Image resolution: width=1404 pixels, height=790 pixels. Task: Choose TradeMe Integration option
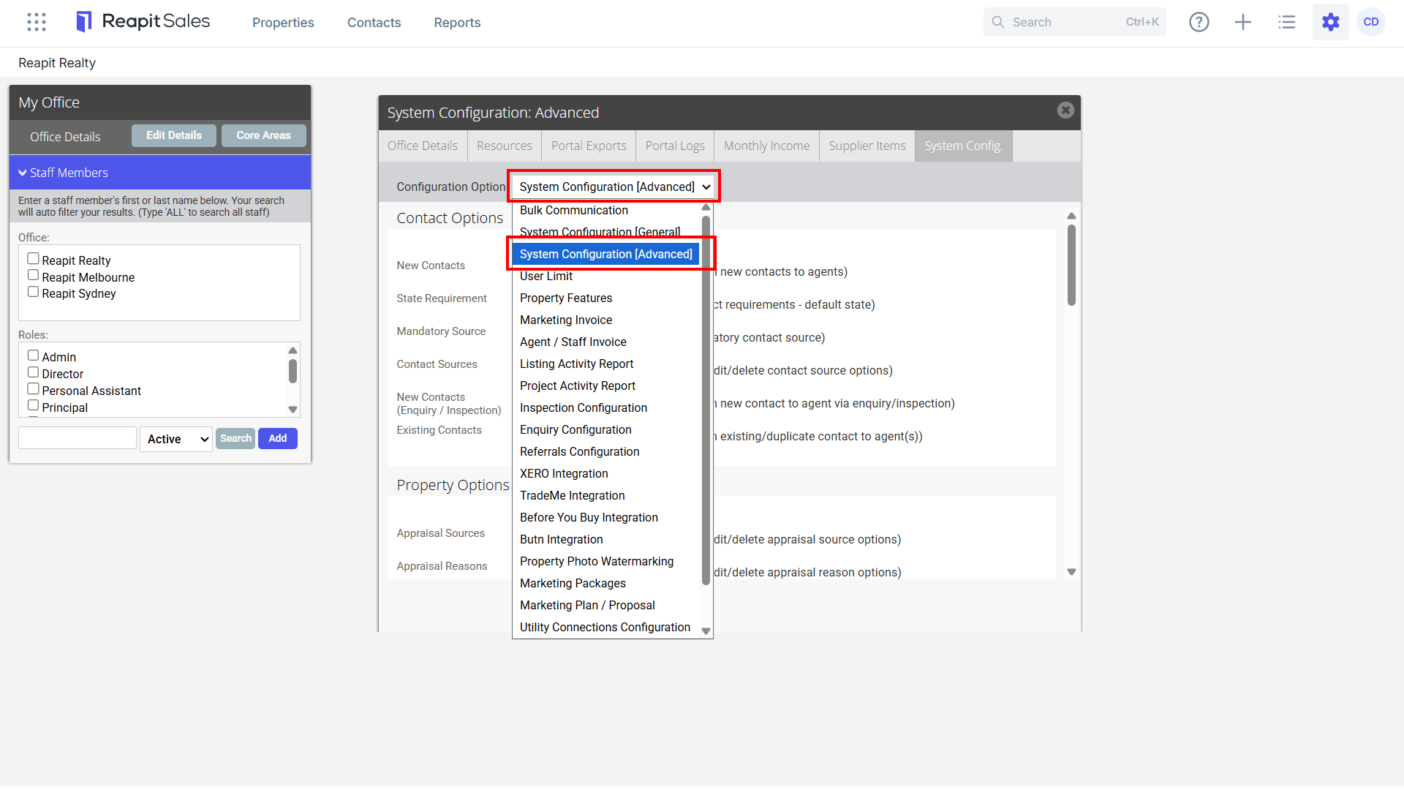[x=606, y=495]
